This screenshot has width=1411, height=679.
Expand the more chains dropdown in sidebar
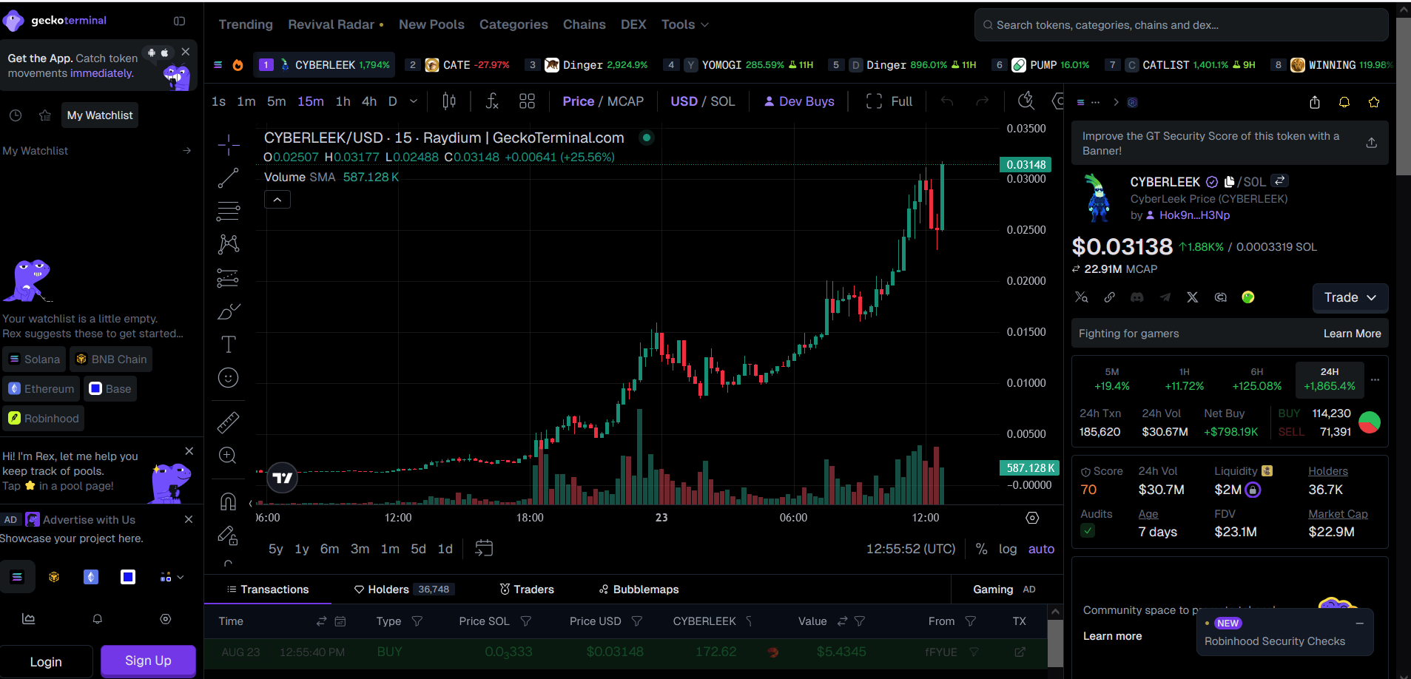172,577
